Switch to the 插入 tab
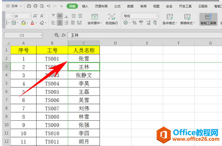The width and height of the screenshot is (222, 146). tap(85, 6)
